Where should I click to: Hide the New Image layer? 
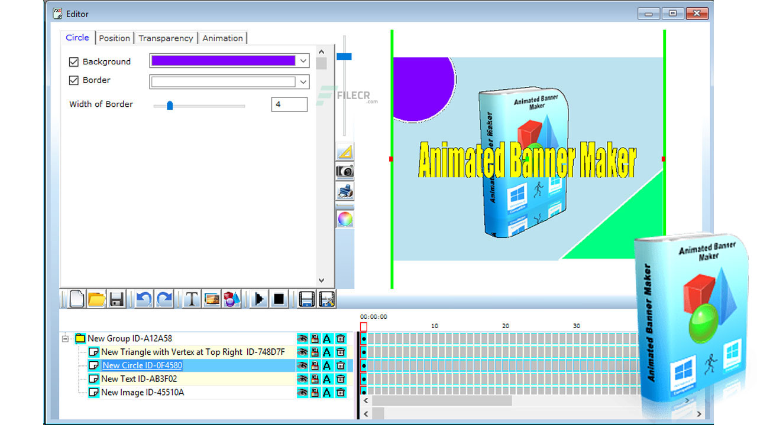302,393
